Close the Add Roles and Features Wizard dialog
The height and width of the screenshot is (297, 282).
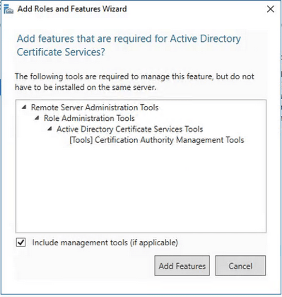point(270,9)
